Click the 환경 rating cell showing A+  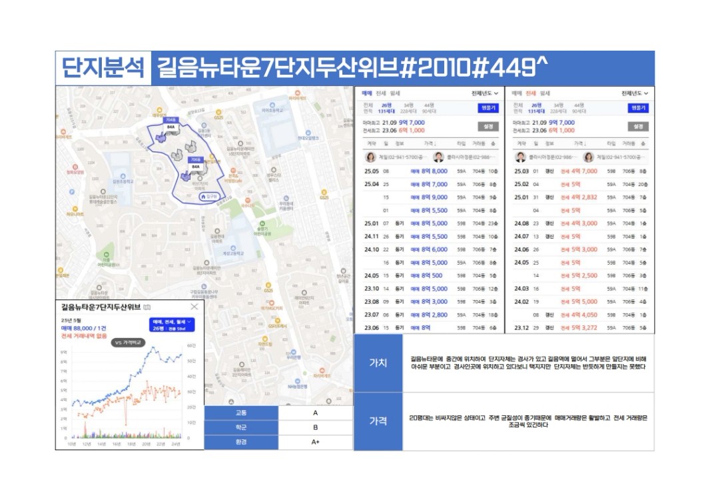pyautogui.click(x=316, y=442)
